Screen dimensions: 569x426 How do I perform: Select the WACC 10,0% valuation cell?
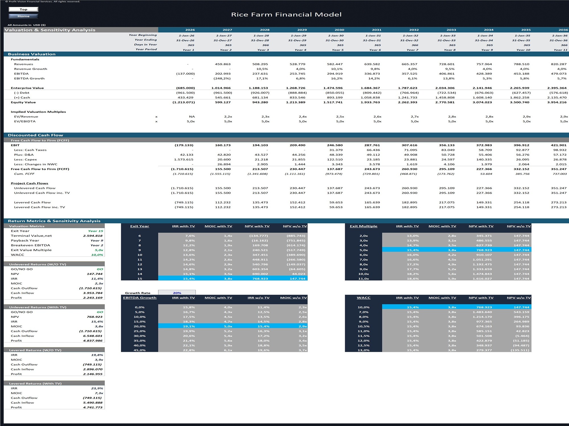pyautogui.click(x=97, y=255)
